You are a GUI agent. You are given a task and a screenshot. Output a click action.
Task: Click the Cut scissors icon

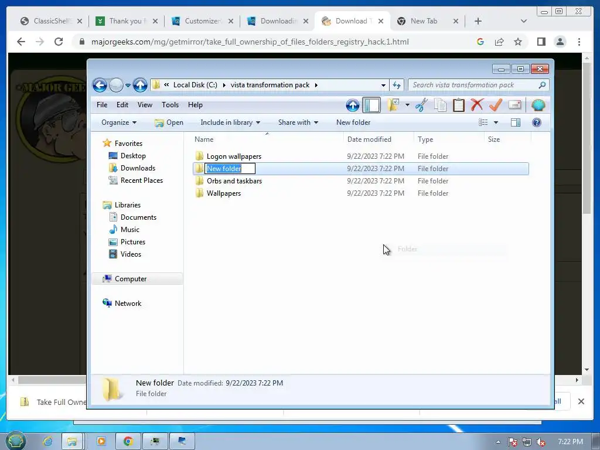coord(421,105)
